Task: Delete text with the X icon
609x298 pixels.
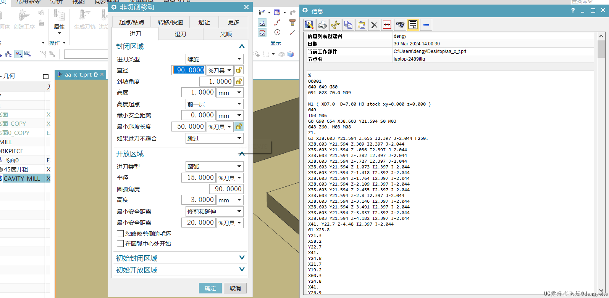Action: pos(374,25)
